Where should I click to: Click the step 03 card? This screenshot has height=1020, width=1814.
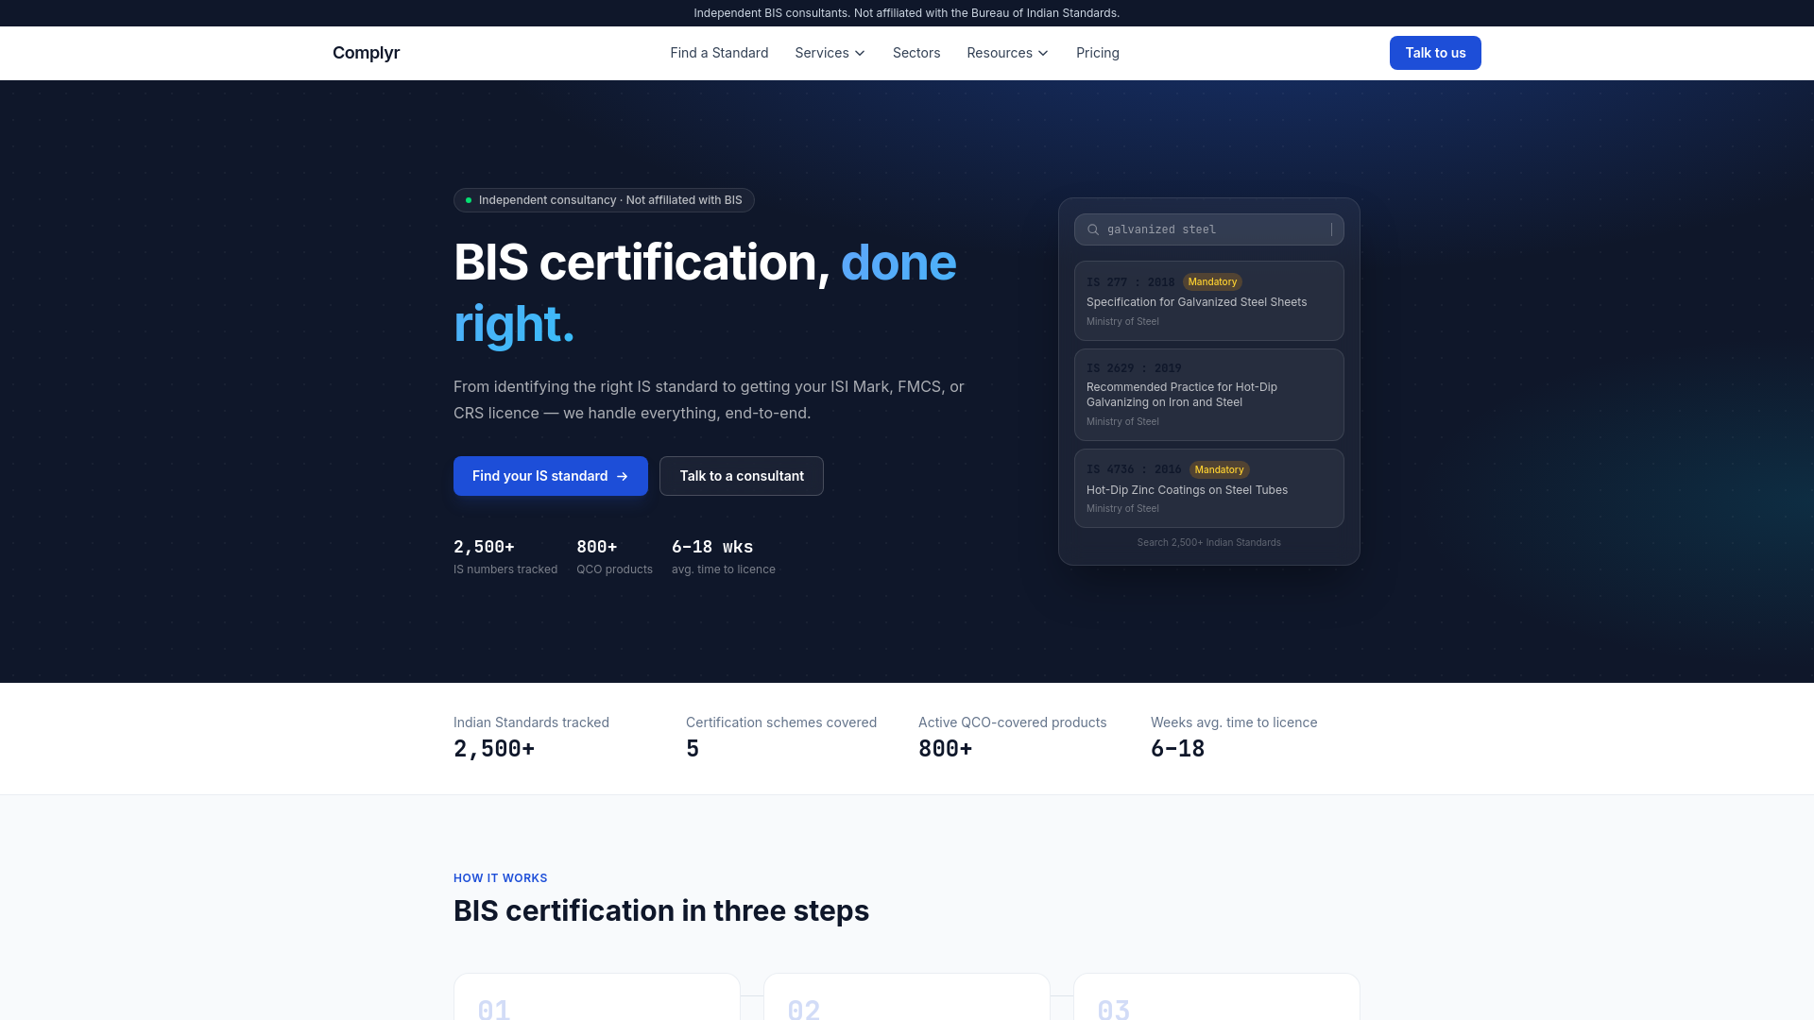(x=1217, y=996)
